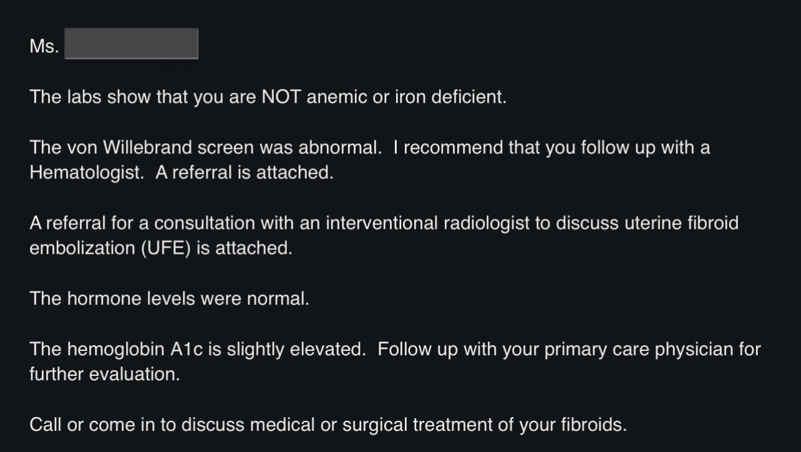The width and height of the screenshot is (801, 452).
Task: Click "A referral is attached." sentence
Action: [x=245, y=173]
